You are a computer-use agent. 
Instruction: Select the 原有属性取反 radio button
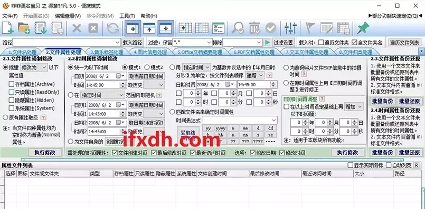pyautogui.click(x=5, y=117)
